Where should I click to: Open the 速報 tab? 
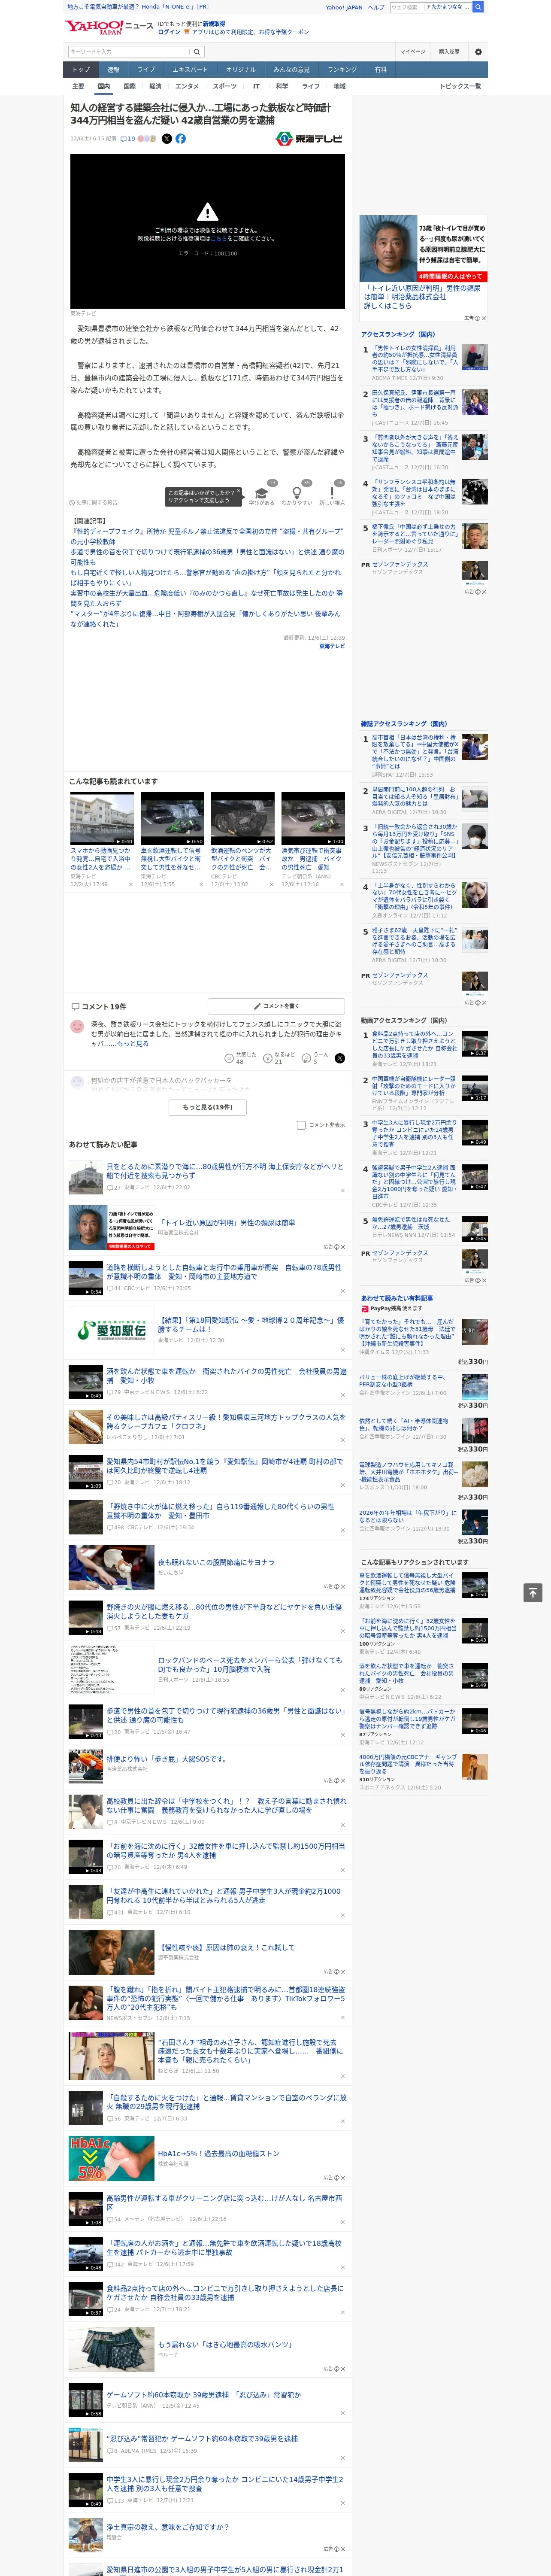point(113,70)
